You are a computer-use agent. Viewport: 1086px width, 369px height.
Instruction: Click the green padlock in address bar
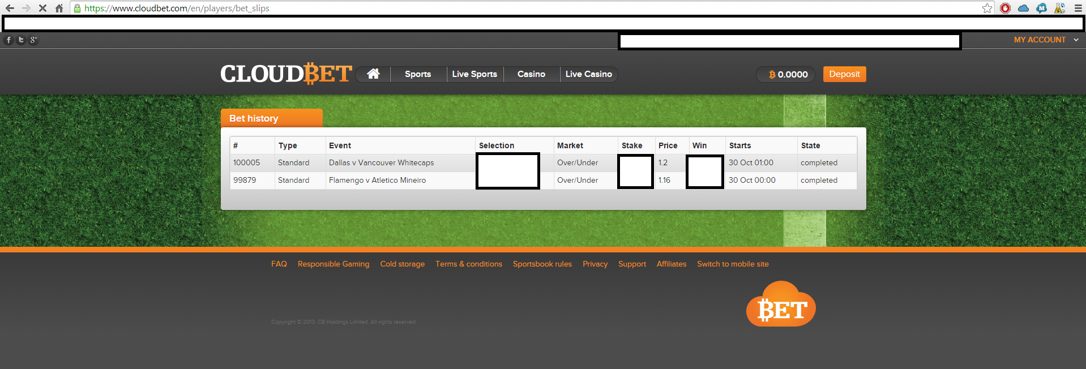coord(77,8)
